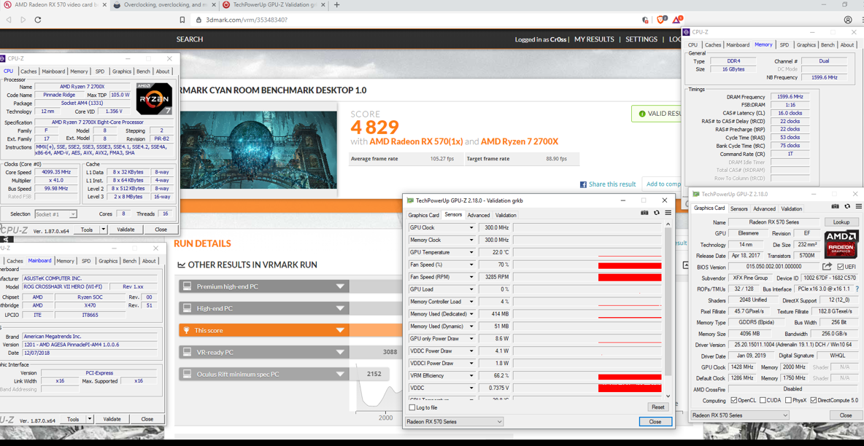Click the RUN DETAILS heading
864x446 pixels.
point(202,243)
